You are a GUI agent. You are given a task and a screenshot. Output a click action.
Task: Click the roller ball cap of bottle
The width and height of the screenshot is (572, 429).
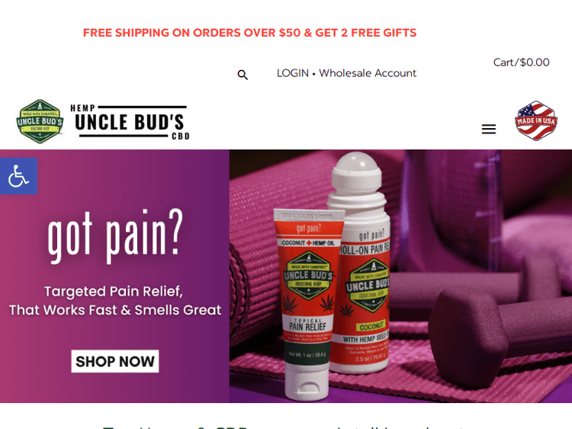(x=357, y=172)
